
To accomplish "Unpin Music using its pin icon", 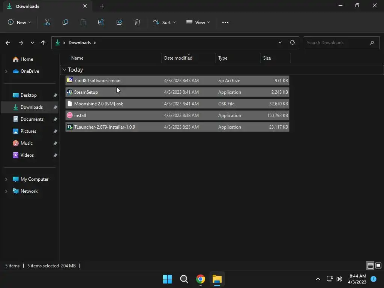I will (x=55, y=143).
